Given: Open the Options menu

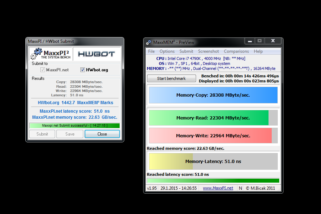Looking at the screenshot, I should [167, 51].
